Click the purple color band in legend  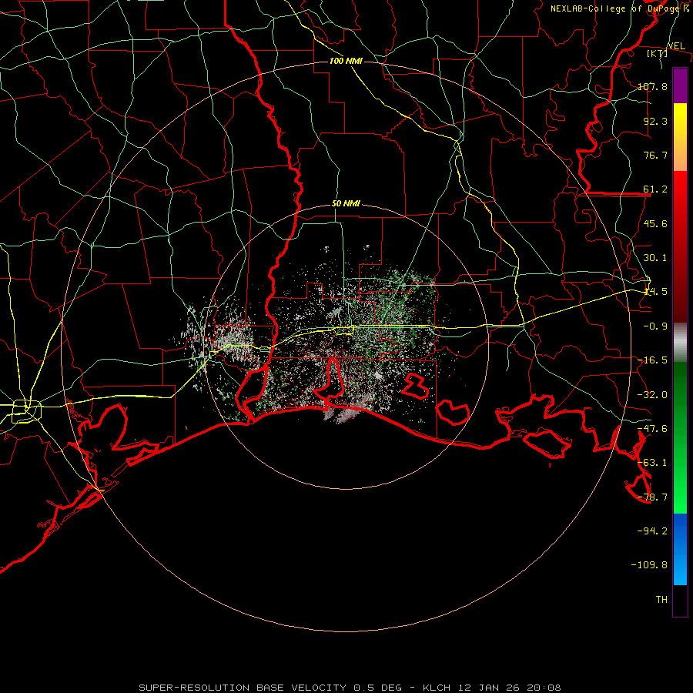(x=680, y=86)
